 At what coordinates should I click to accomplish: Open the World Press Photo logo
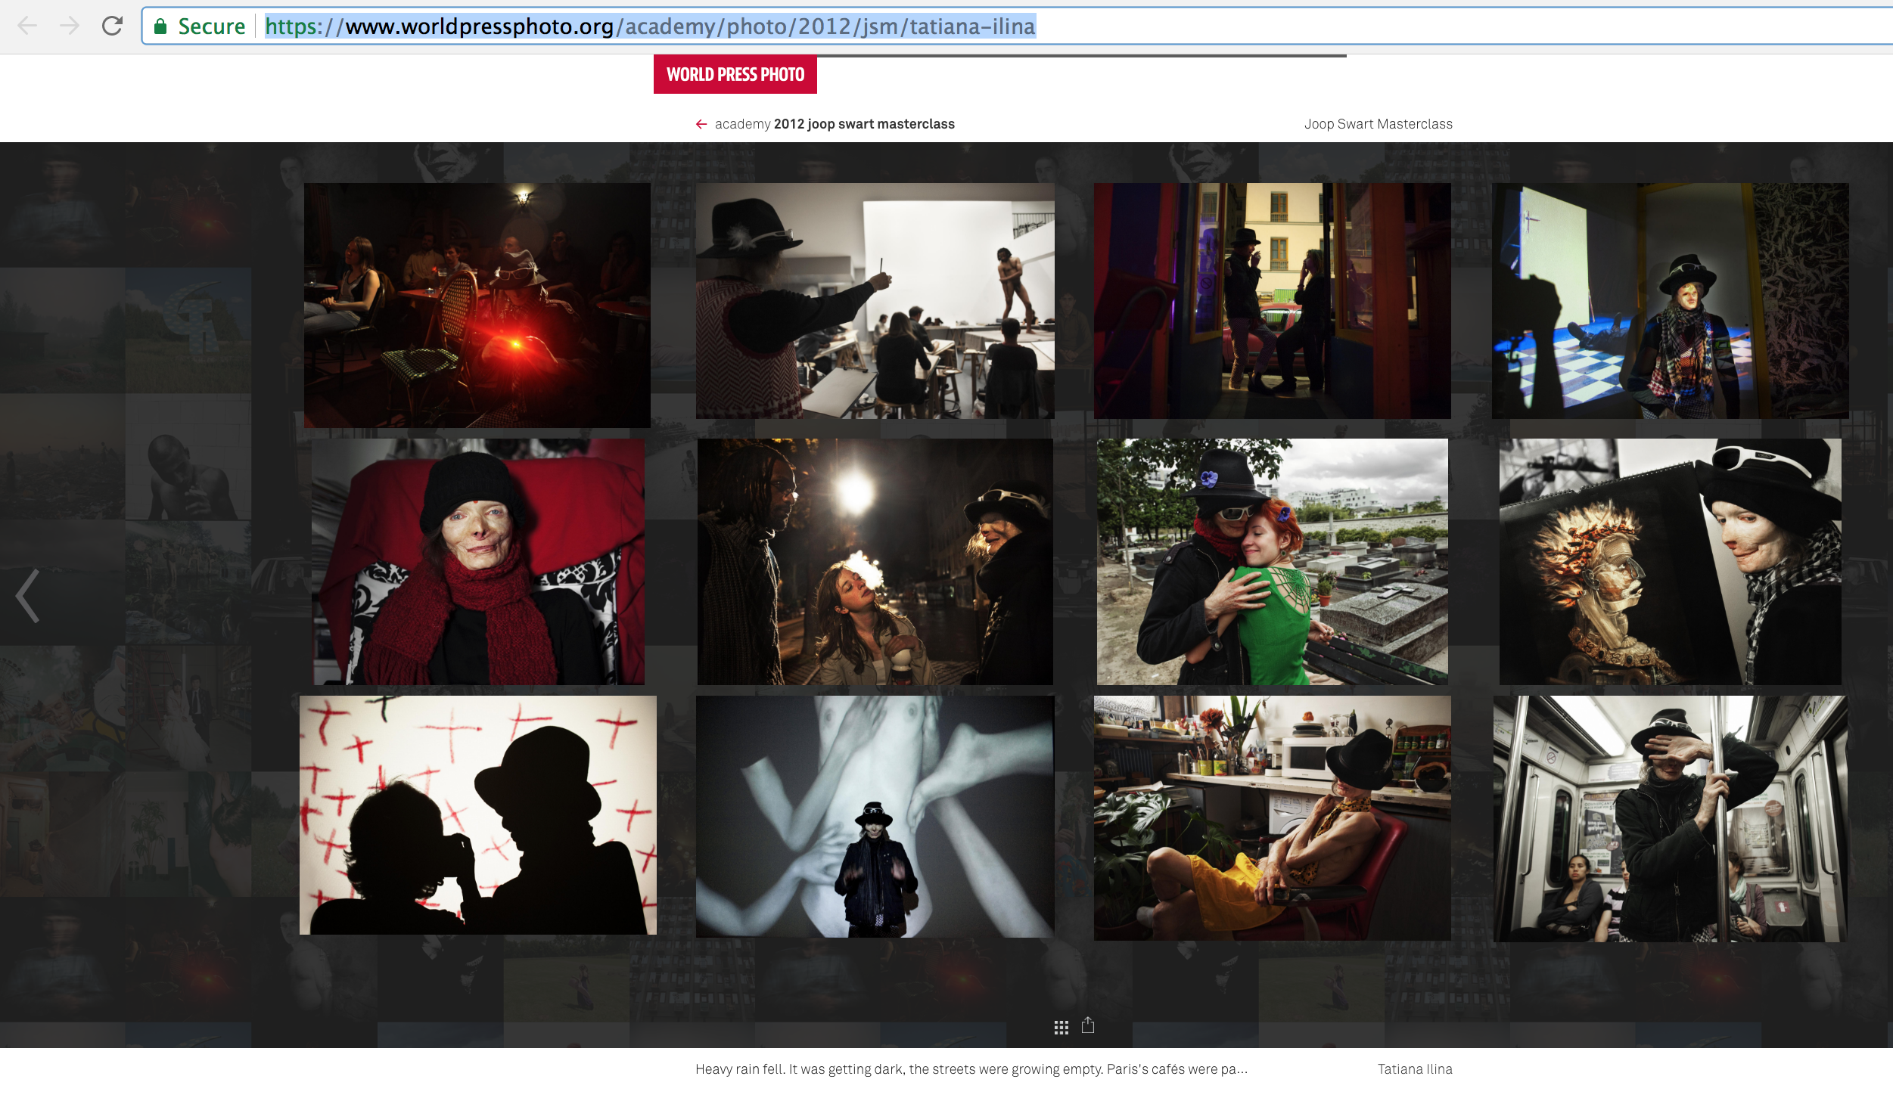coord(735,74)
